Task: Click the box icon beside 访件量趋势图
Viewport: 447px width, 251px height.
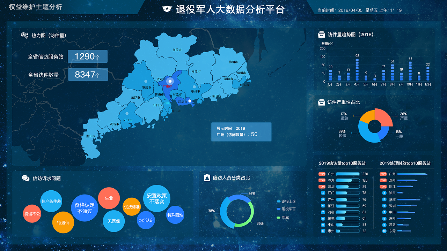Action: [x=321, y=35]
